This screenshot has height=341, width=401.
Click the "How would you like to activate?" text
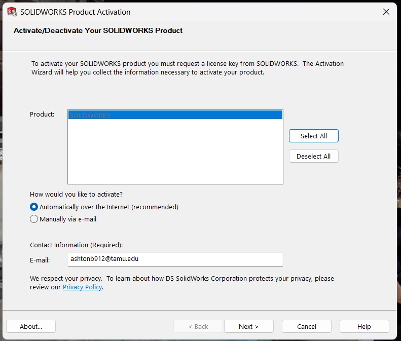tap(76, 194)
